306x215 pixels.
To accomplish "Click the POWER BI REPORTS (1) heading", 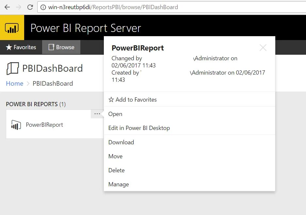I will click(x=36, y=104).
